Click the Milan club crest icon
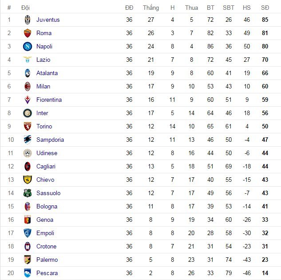Viewport: 281px width, 280px height. pyautogui.click(x=28, y=86)
